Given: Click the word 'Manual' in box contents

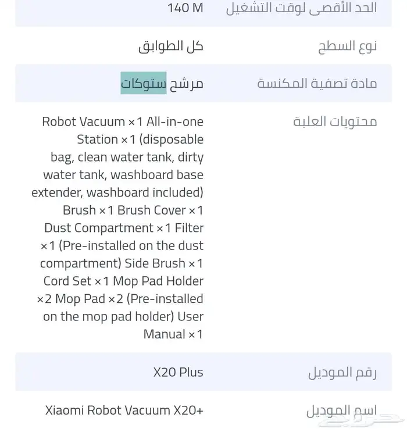Looking at the screenshot, I should pos(164,334).
